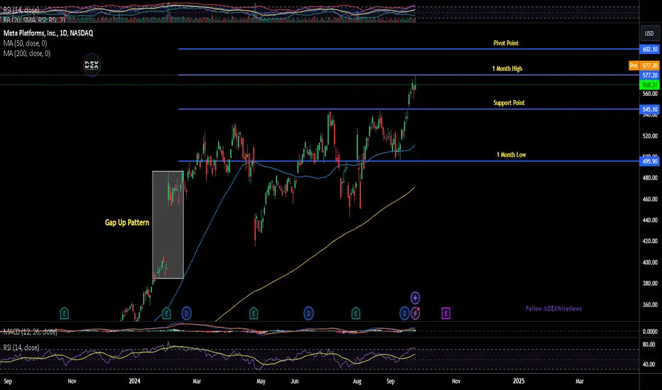Select the gray Gap Up Pattern rectangle
The width and height of the screenshot is (662, 390).
pos(168,225)
